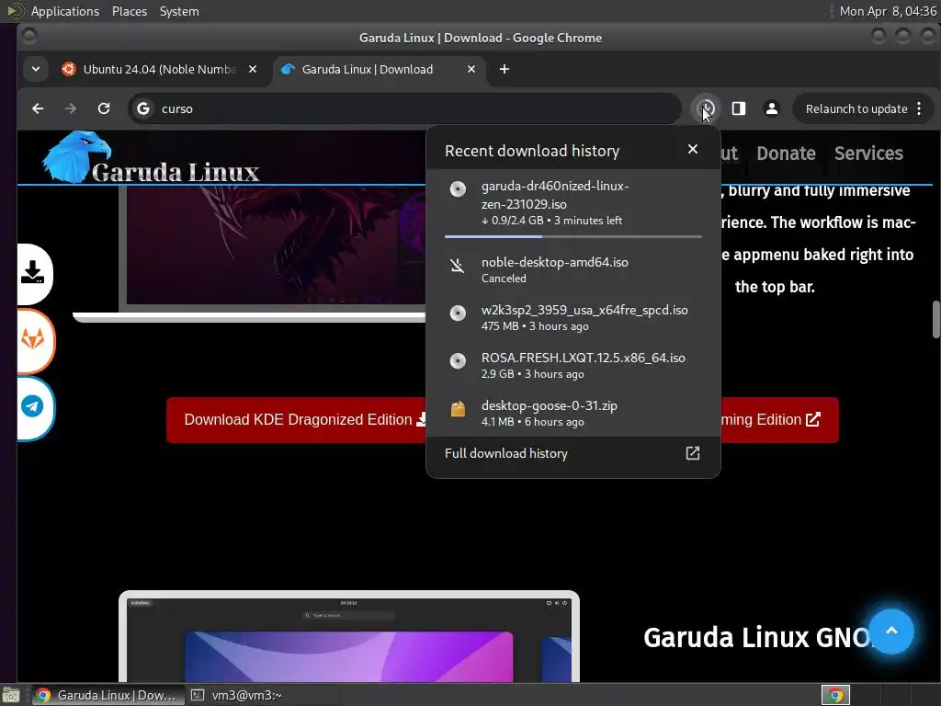
Task: Open the GitLab fox side button
Action: pyautogui.click(x=34, y=340)
